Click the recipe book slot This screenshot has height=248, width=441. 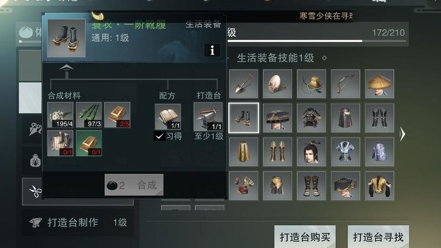[168, 117]
